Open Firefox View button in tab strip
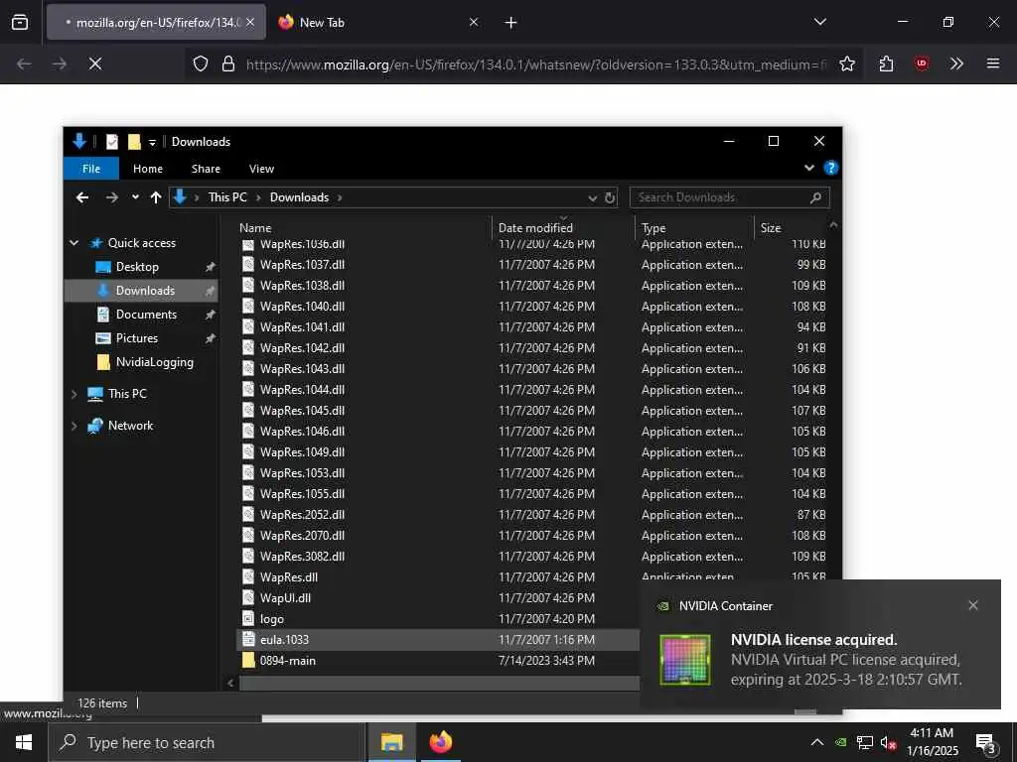The image size is (1017, 762). [20, 22]
